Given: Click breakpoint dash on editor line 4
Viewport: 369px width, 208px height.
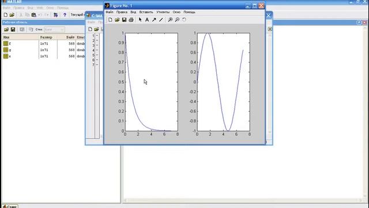Looking at the screenshot, I should pyautogui.click(x=97, y=50).
